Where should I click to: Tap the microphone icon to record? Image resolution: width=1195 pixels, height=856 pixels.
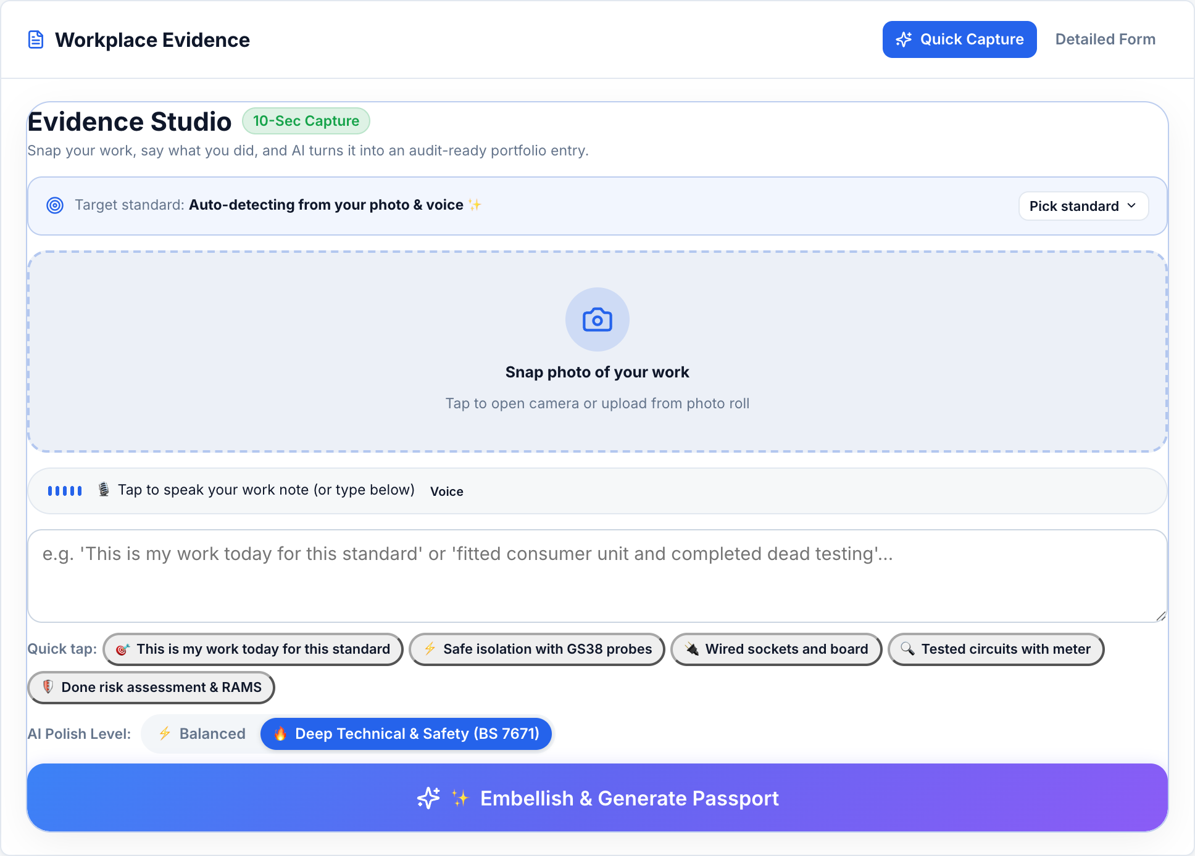click(104, 490)
